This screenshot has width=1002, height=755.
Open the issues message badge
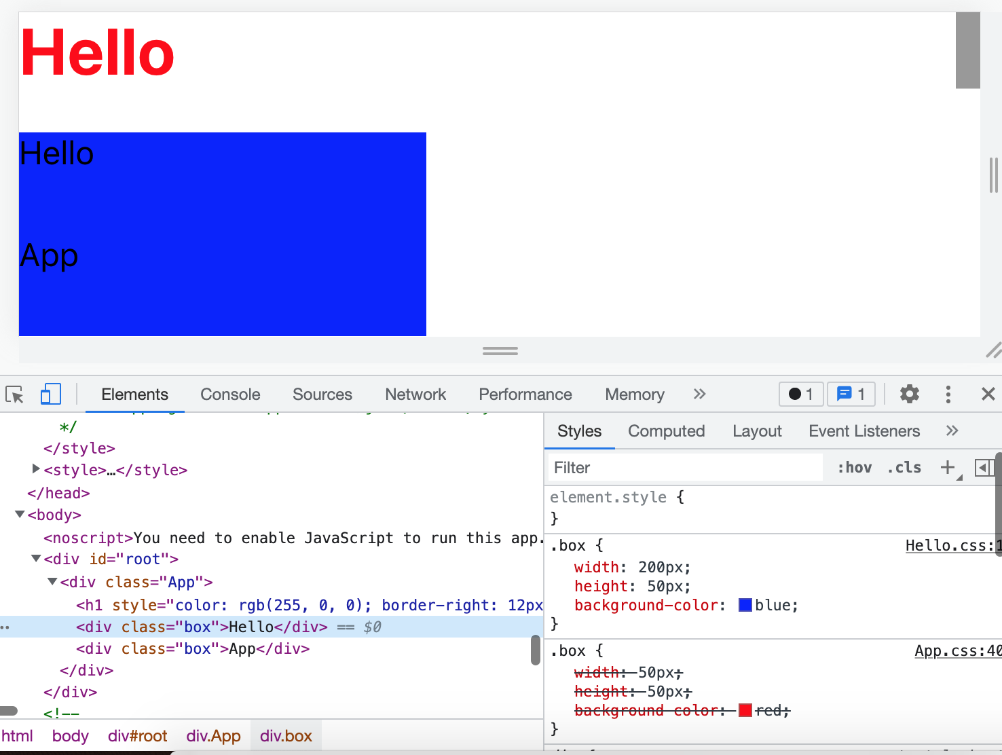click(x=851, y=394)
